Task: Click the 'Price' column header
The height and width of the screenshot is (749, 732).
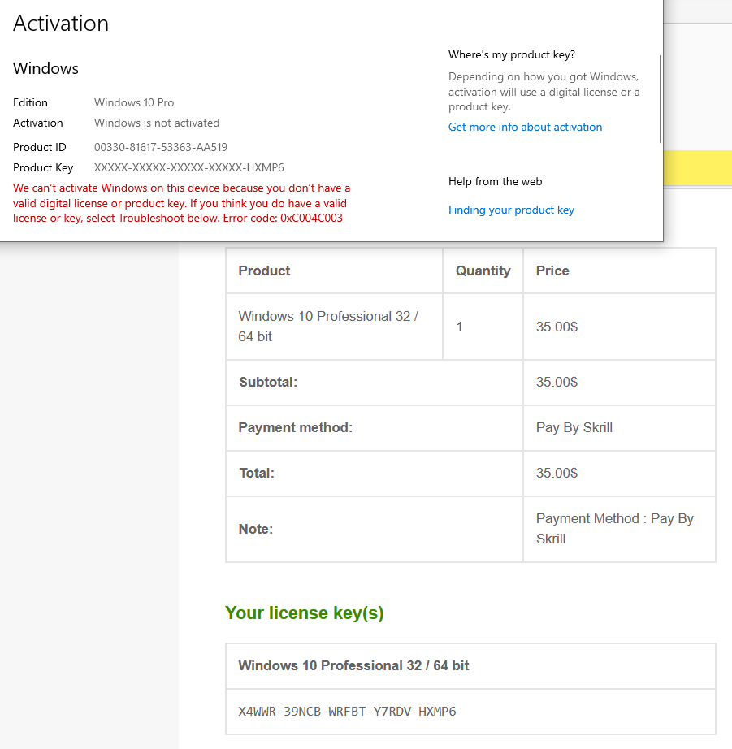Action: (552, 271)
